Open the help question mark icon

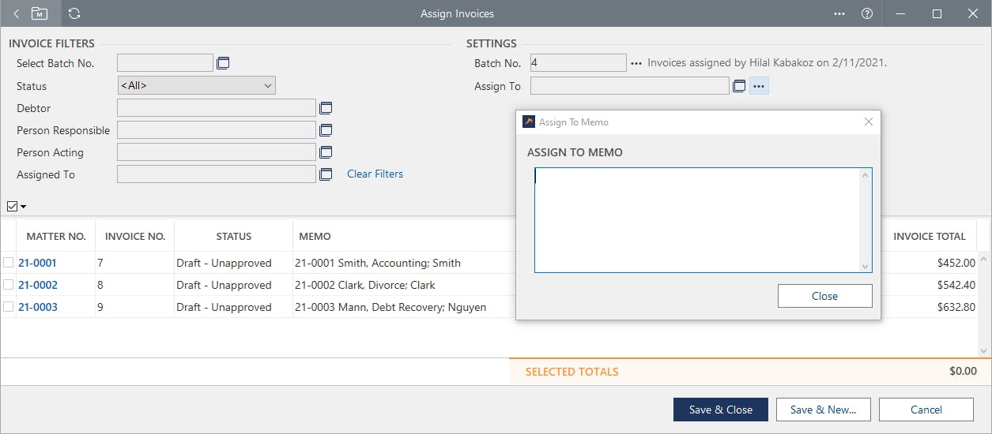tap(867, 13)
